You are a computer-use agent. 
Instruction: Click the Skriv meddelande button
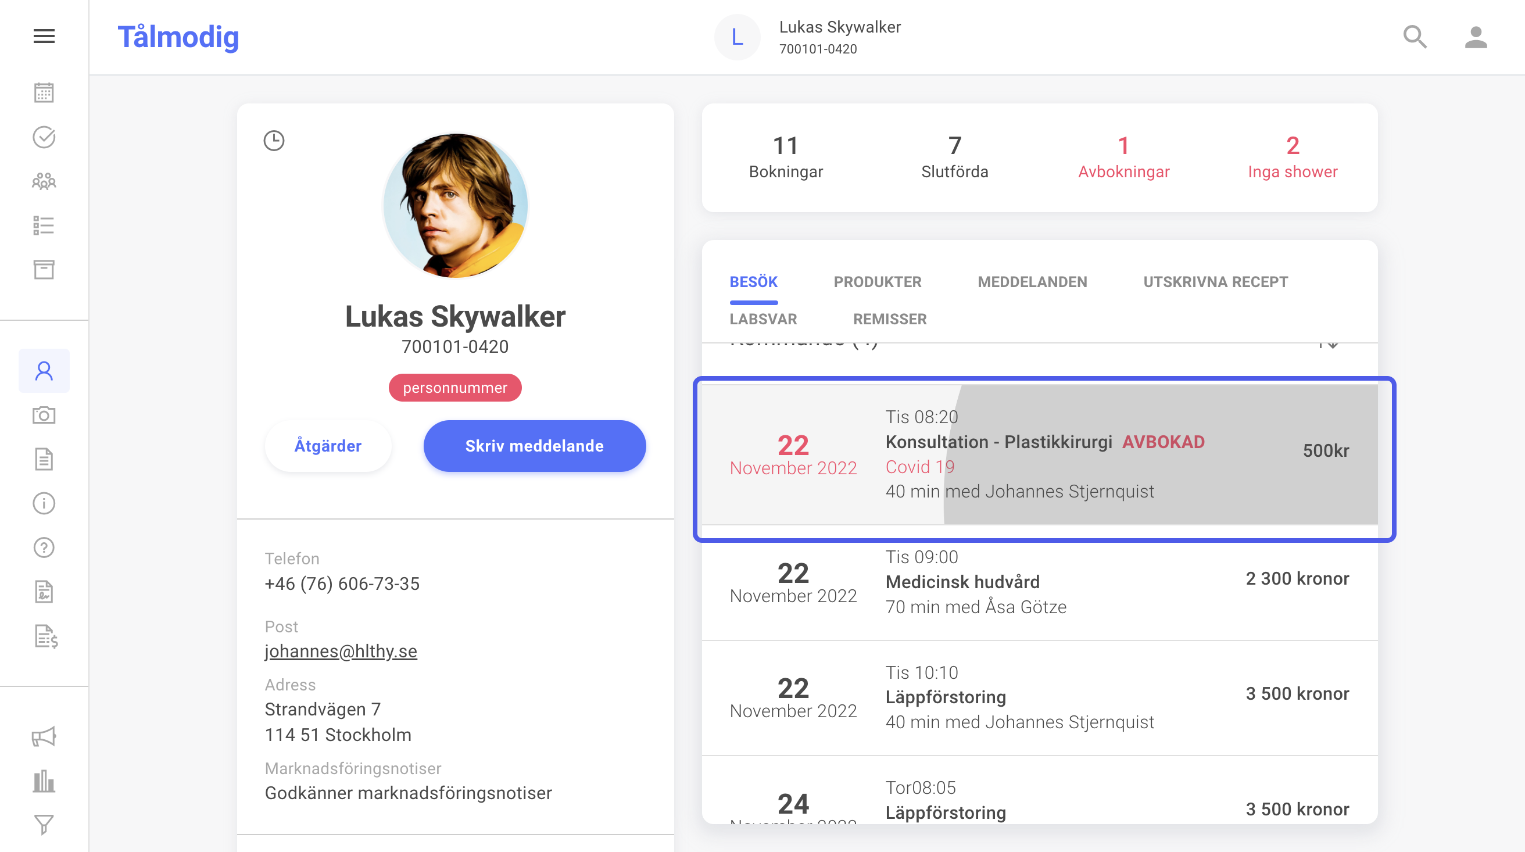[x=535, y=446]
